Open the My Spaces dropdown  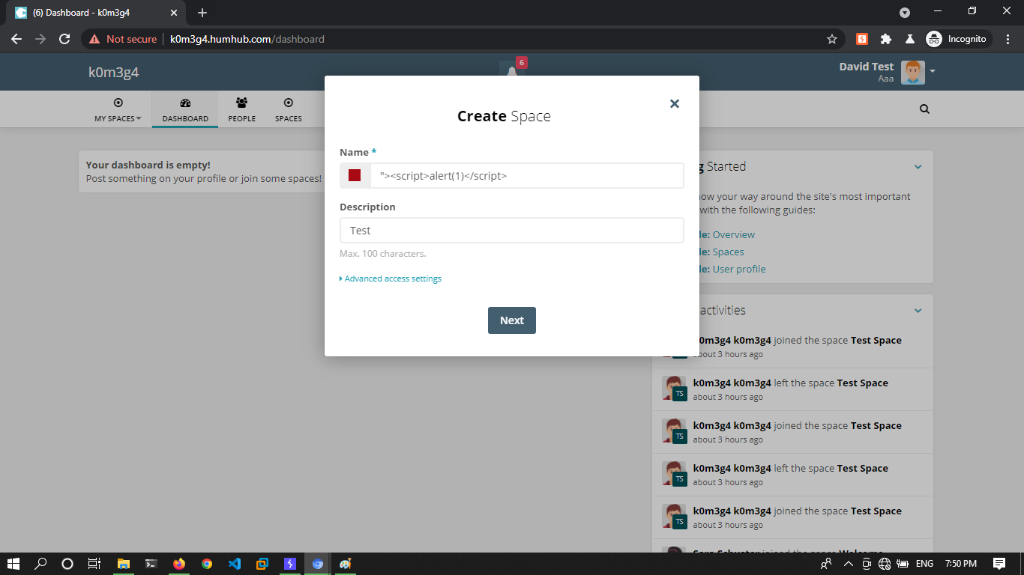pos(118,109)
